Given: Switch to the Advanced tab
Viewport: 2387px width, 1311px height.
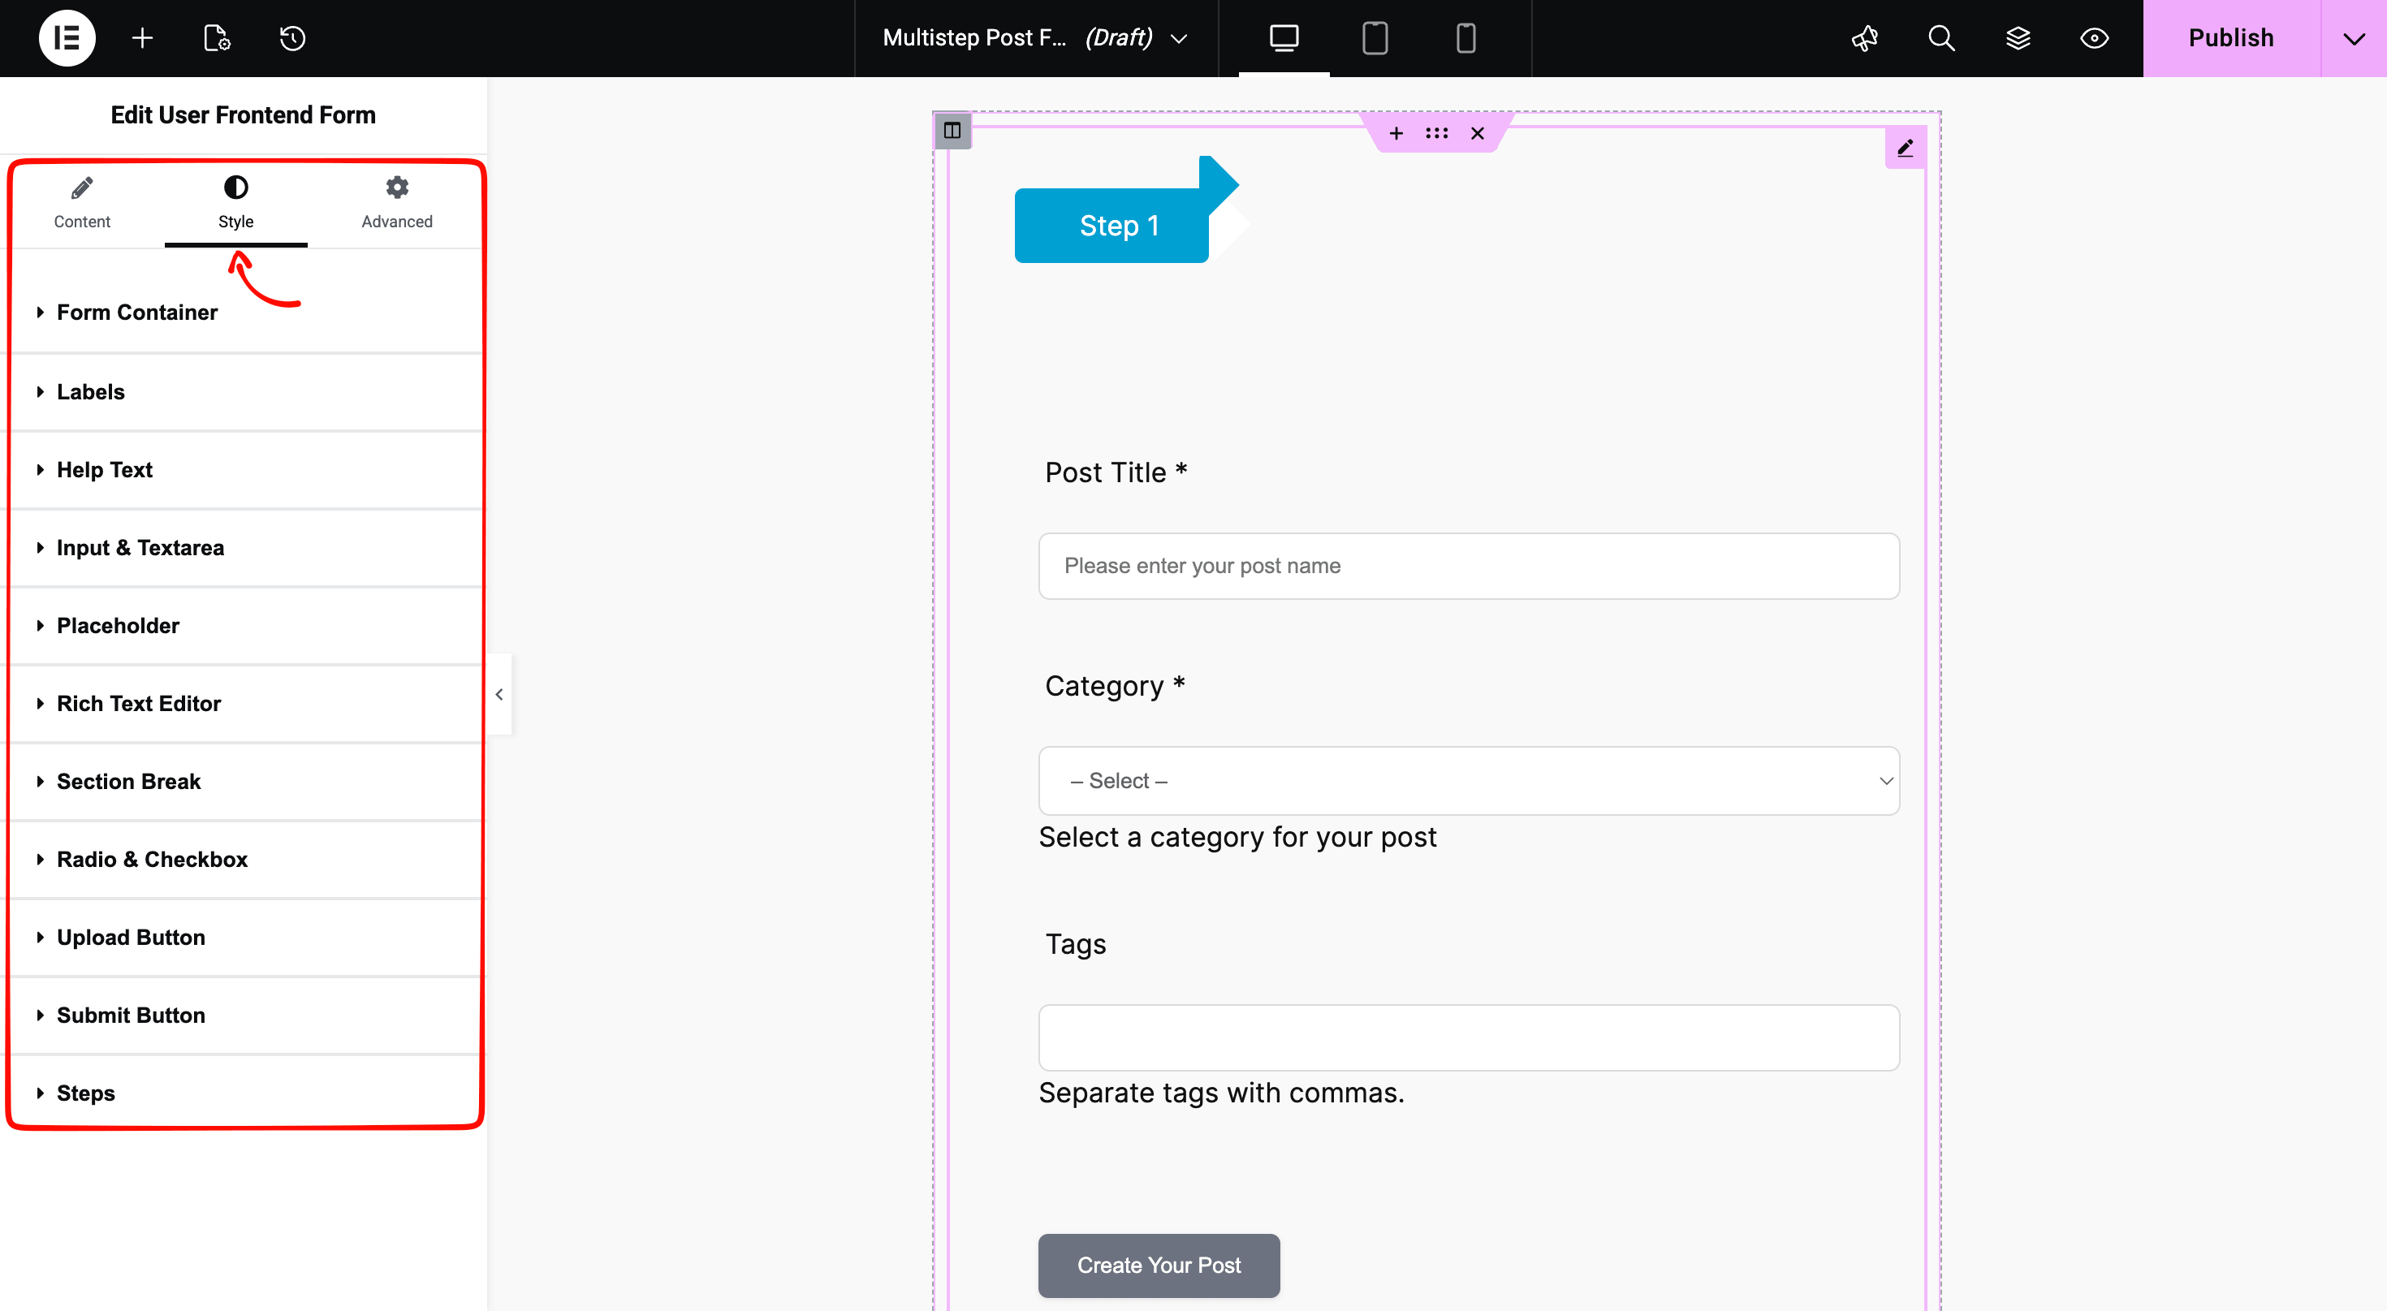Looking at the screenshot, I should pyautogui.click(x=396, y=202).
